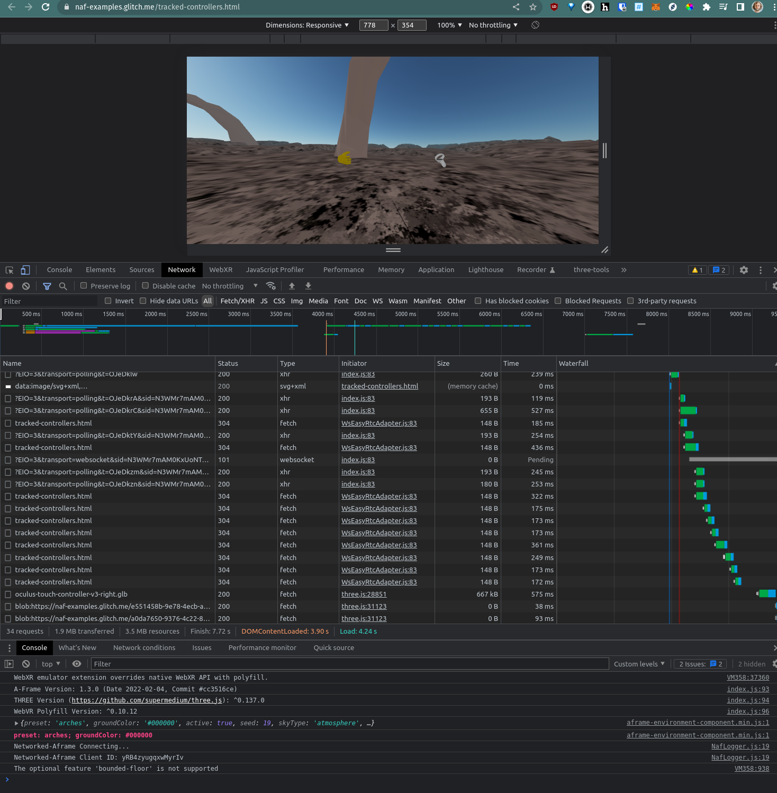
Task: Open the Network conditions drawer tab
Action: click(x=144, y=647)
